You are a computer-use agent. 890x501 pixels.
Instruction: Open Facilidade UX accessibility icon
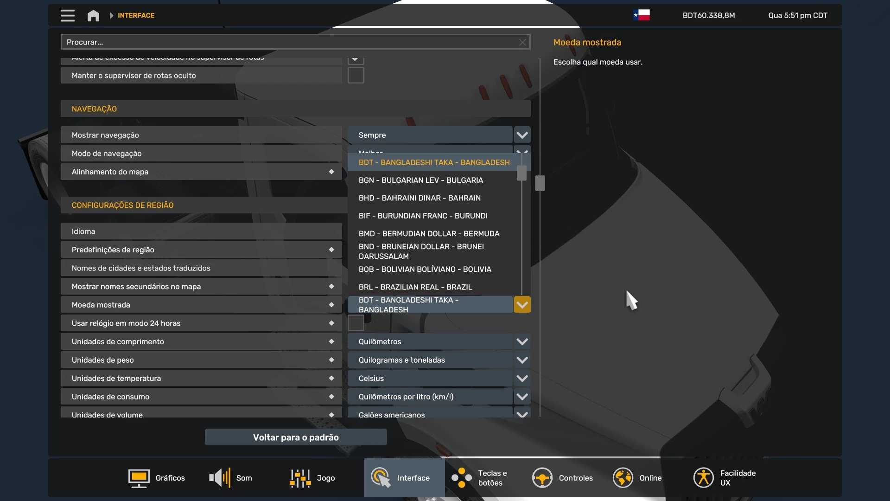click(x=703, y=478)
